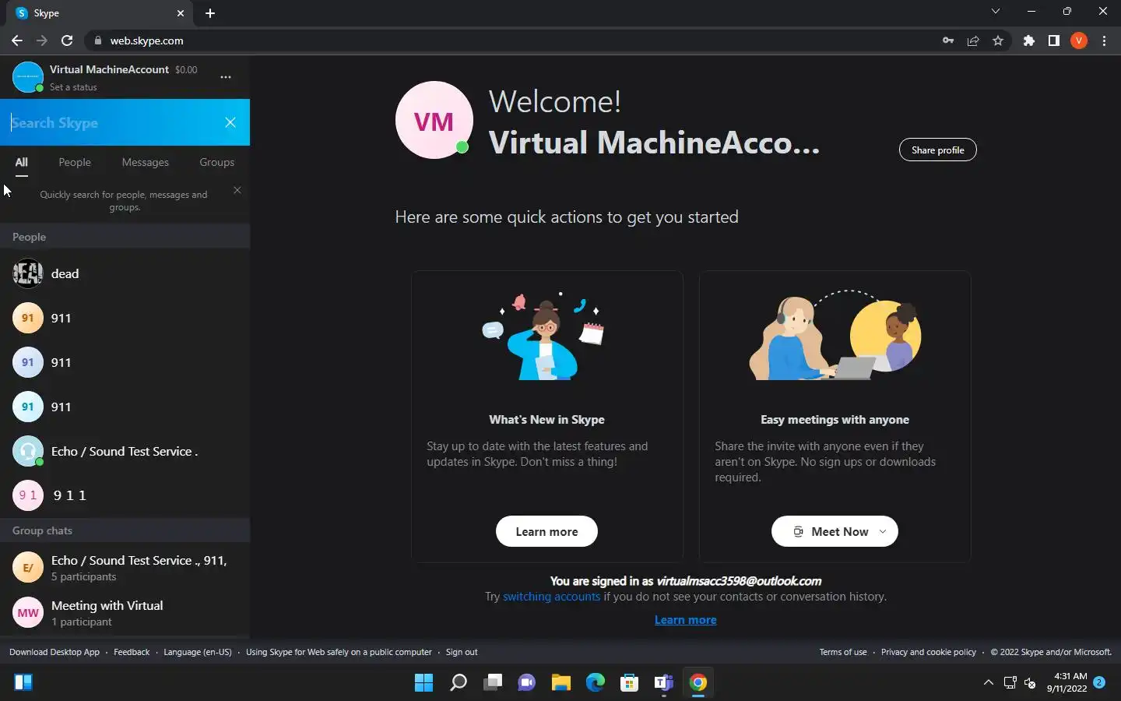
Task: Open Terms of use
Action: pos(842,652)
